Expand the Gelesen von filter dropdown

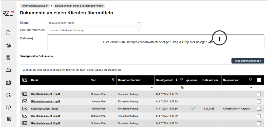click(251, 88)
